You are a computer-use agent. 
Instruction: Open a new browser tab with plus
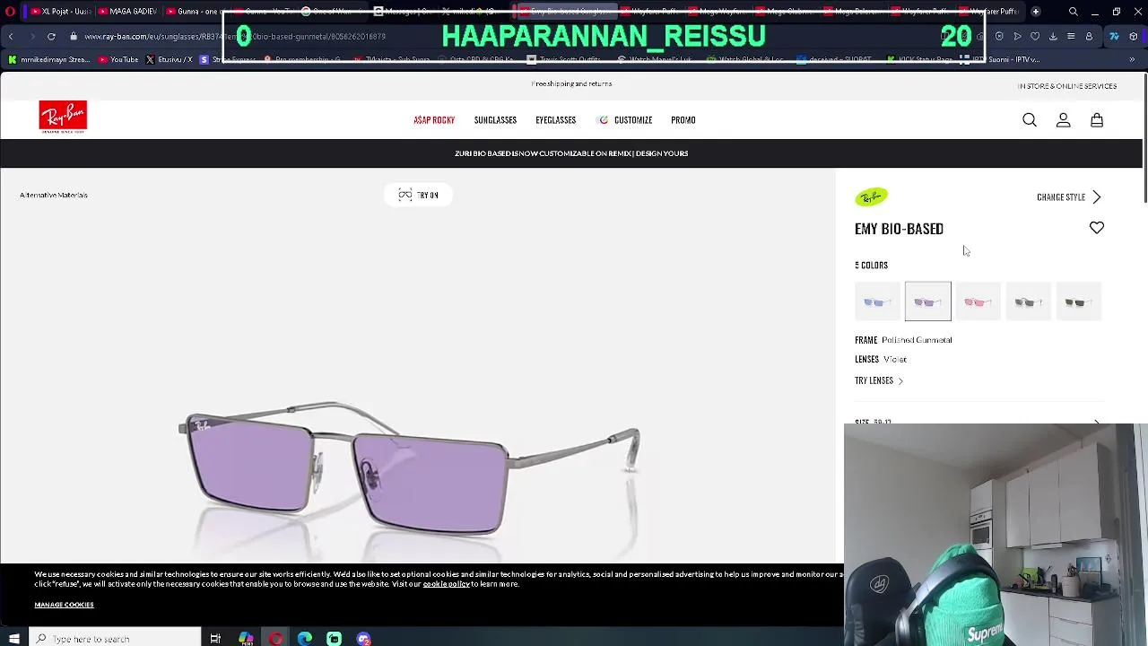(x=1036, y=12)
